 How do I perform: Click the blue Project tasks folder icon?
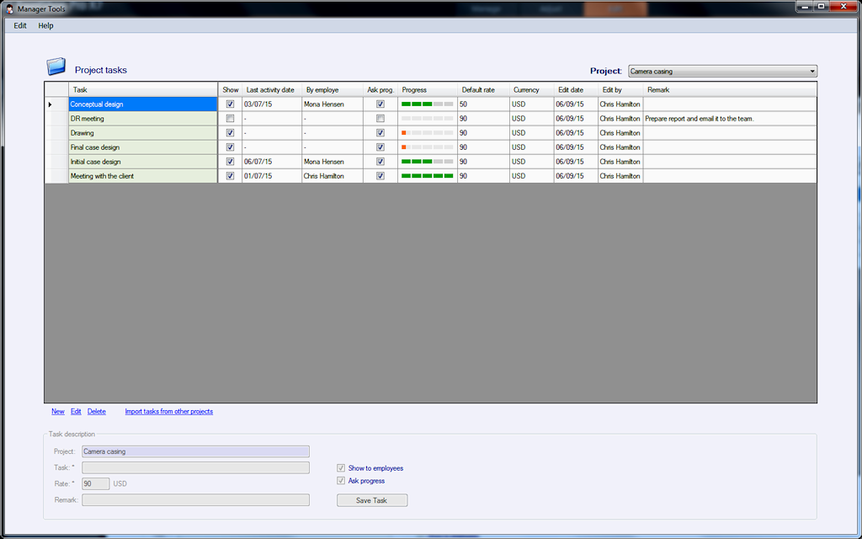coord(56,67)
